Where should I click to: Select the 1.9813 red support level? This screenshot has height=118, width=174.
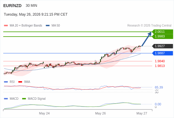tap(160, 66)
